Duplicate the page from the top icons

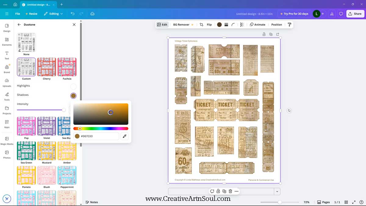[271, 34]
